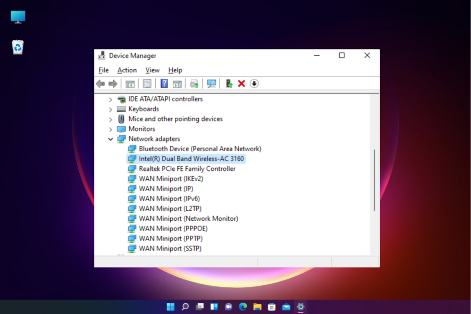Image resolution: width=471 pixels, height=314 pixels.
Task: Click the Back arrow toolbar button
Action: [x=100, y=84]
